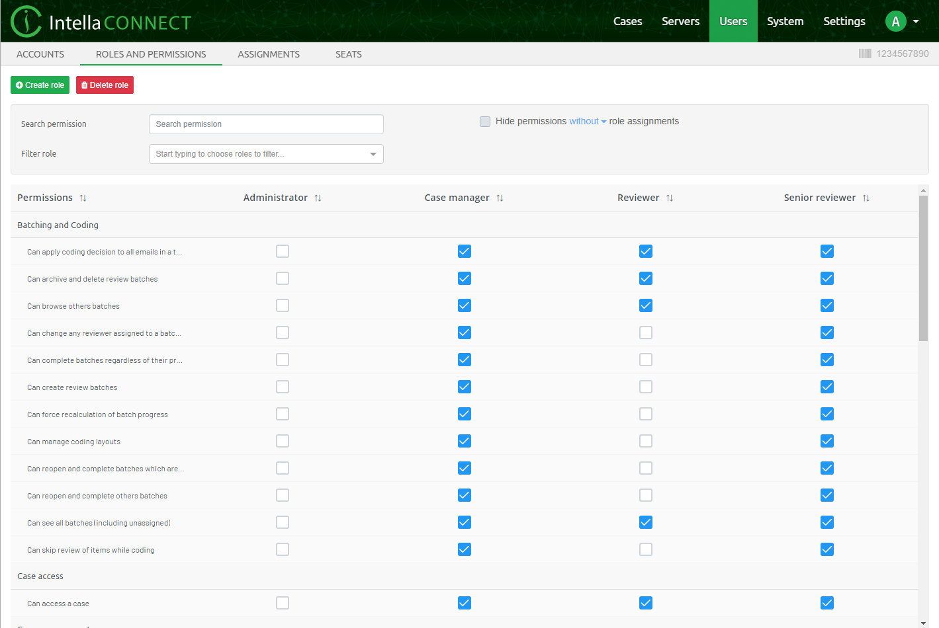Screen dimensions: 939x628
Task: Click the barcode icon near license number
Action: click(x=865, y=54)
